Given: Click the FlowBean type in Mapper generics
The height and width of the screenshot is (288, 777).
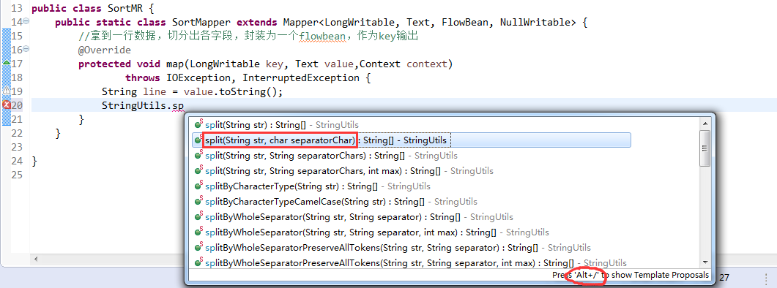Looking at the screenshot, I should pyautogui.click(x=465, y=22).
